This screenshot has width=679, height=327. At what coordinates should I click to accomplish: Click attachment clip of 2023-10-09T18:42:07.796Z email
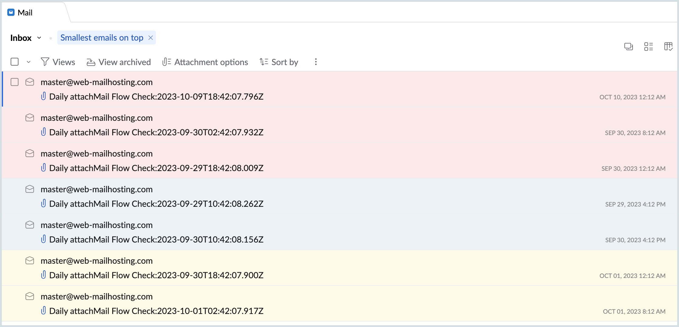coord(43,96)
